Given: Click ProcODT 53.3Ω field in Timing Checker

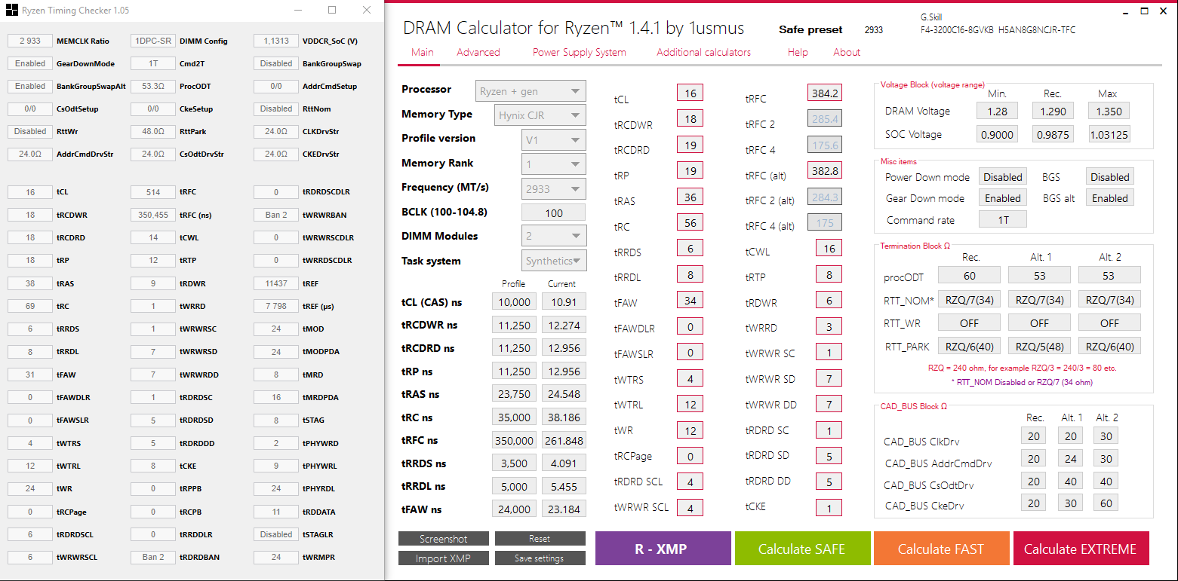Looking at the screenshot, I should click(x=153, y=86).
